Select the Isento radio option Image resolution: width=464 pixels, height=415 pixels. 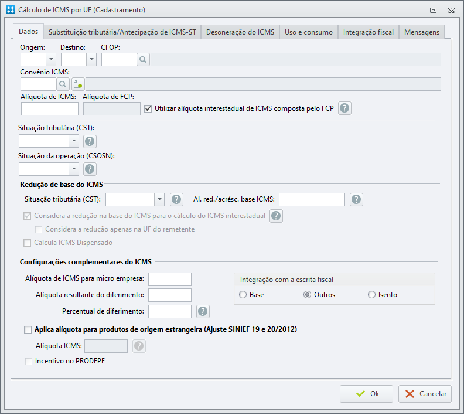[x=371, y=295]
